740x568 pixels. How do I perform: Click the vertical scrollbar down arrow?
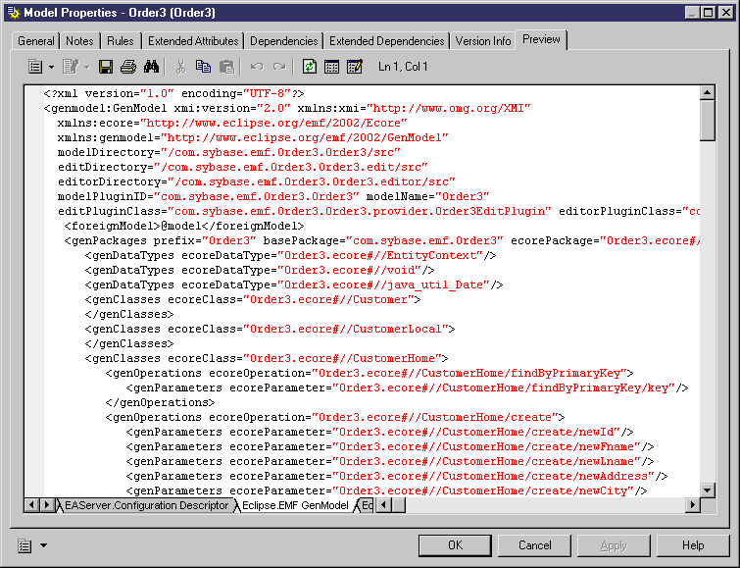click(x=708, y=490)
